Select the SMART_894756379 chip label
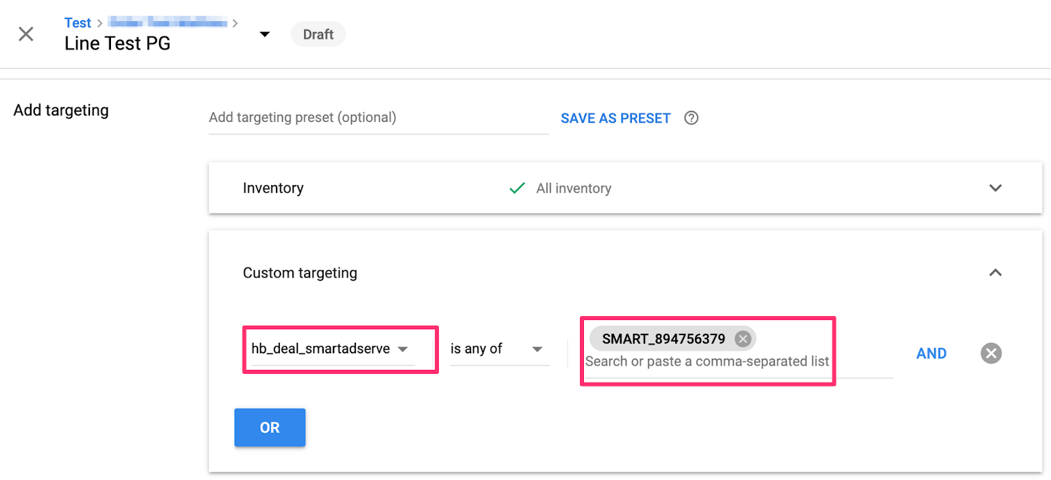 point(663,339)
